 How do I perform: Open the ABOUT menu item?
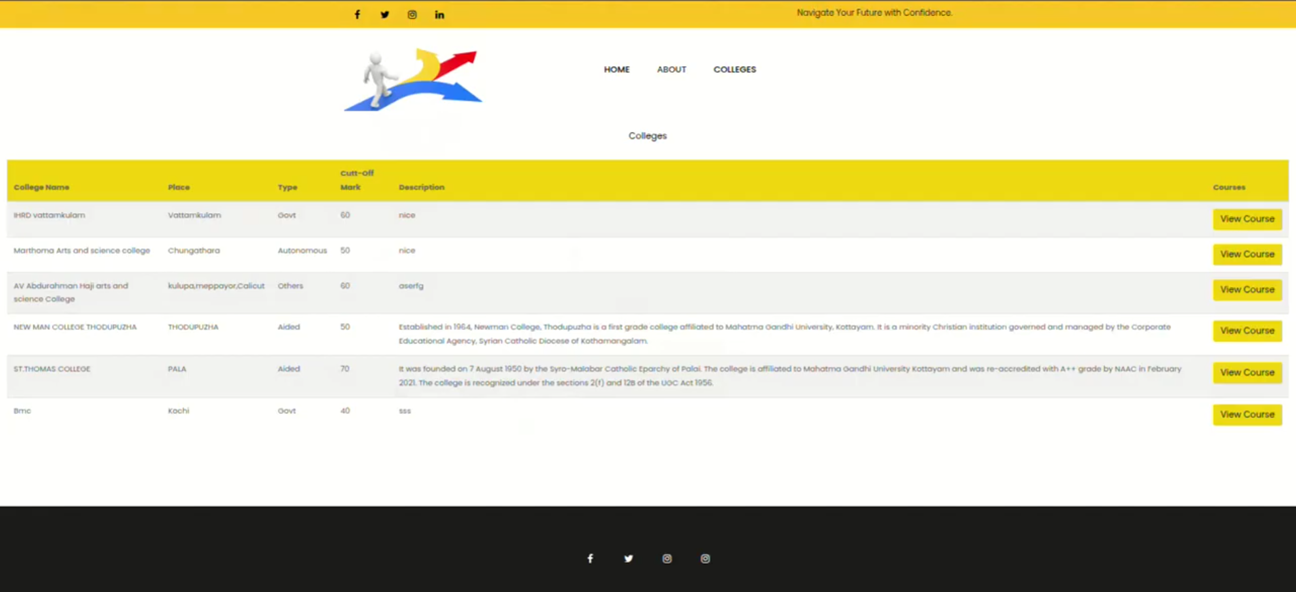pyautogui.click(x=671, y=69)
